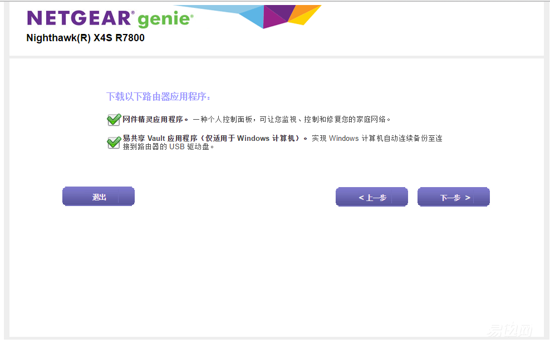Uncheck the 易共享 Vault 应用程序 checkbox
Screen dimensions: 550x343
coord(114,143)
